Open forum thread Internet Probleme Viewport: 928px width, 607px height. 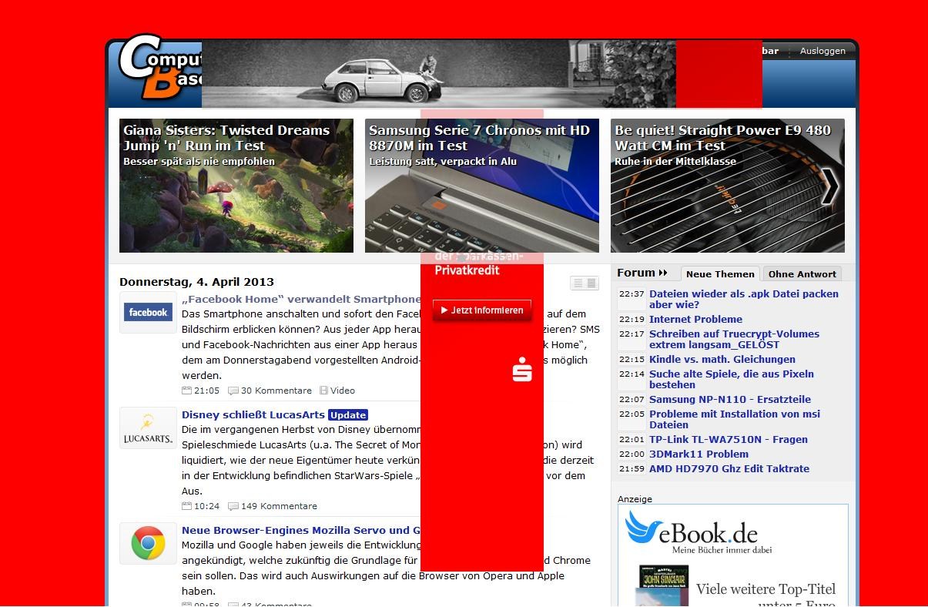[695, 319]
